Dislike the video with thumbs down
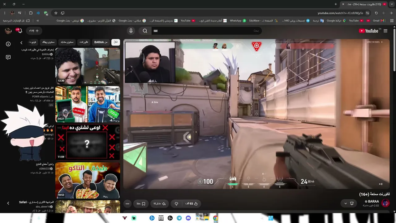The width and height of the screenshot is (396, 223). point(176,203)
